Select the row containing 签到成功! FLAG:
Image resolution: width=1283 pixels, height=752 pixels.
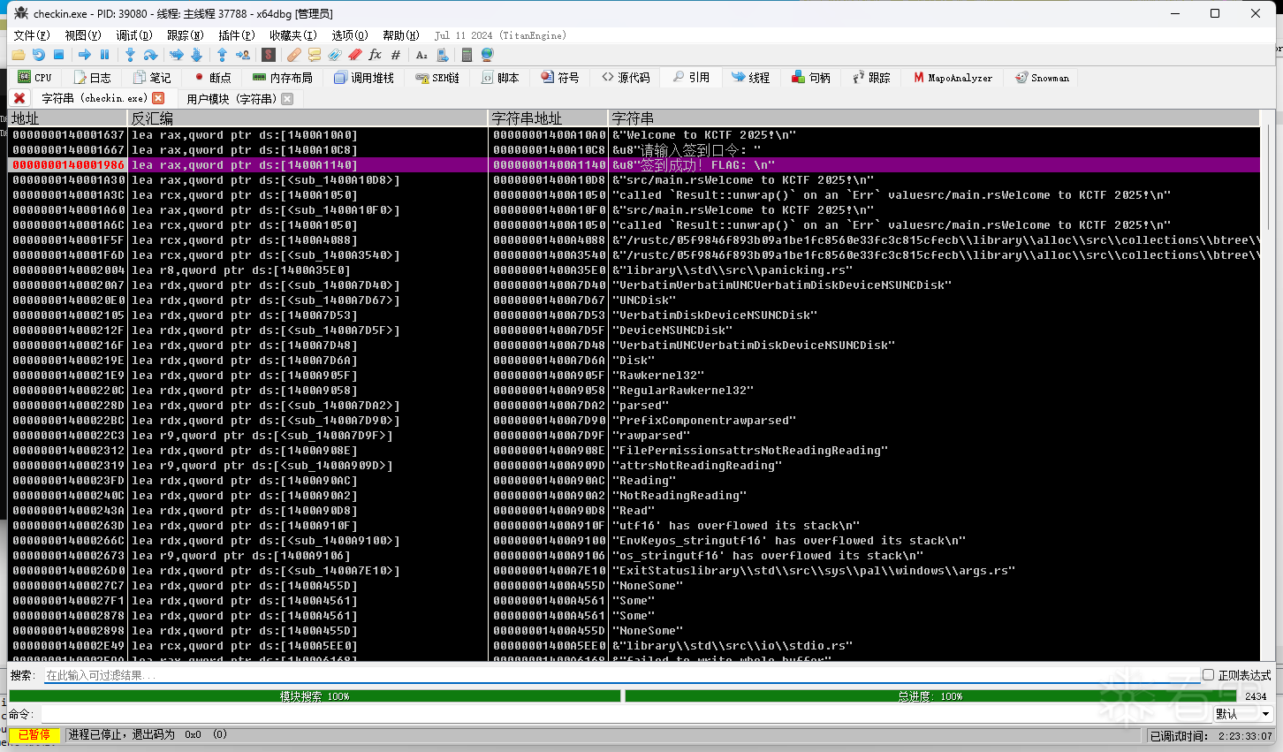click(634, 165)
